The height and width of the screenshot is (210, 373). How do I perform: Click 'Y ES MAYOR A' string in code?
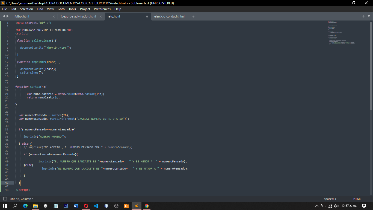pos(146,168)
